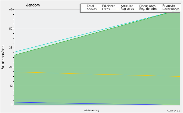183x113 pixels.
Task: Click the cyan Total legend swatch
Action: (x=83, y=6)
